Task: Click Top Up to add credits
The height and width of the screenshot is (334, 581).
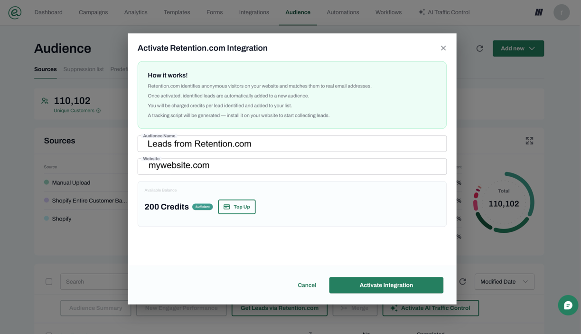Action: coord(237,207)
